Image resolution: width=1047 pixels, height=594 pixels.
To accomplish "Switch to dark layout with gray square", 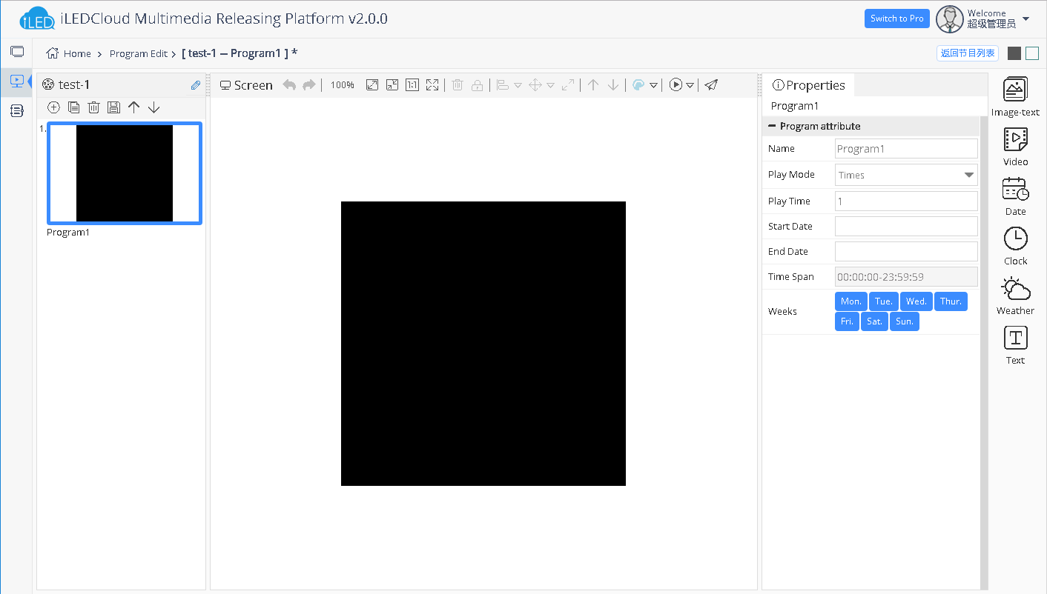I will pos(1014,53).
